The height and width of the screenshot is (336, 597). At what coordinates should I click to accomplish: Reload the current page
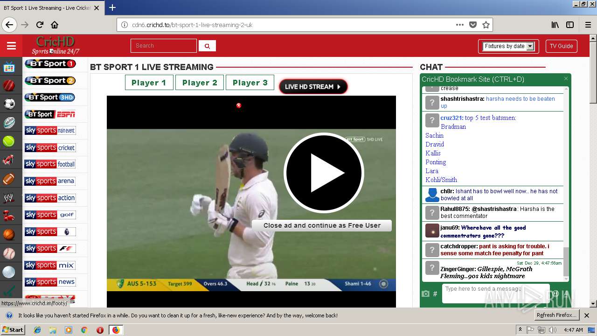40,25
